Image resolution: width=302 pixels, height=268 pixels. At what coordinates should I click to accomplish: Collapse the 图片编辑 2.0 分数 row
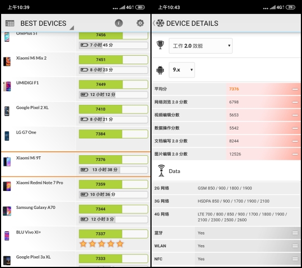click(x=295, y=154)
